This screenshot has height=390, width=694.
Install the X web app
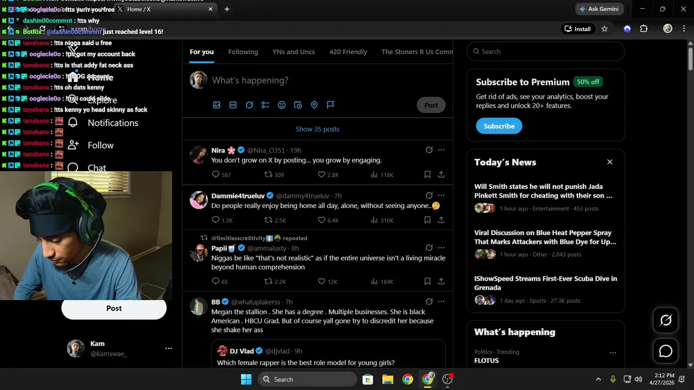coord(577,29)
